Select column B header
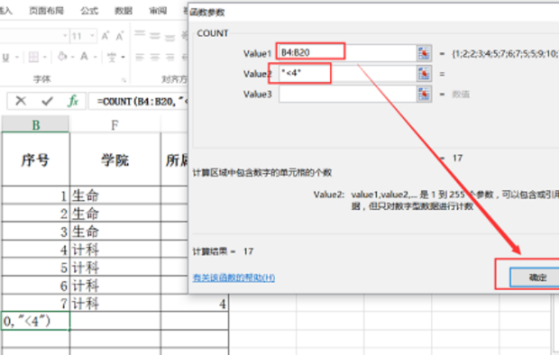This screenshot has width=559, height=355. coord(36,124)
